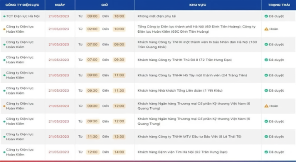Image resolution: width=296 pixels, height=162 pixels.
Task: Click the In báo Nhân dân Hà Nội area text
Action: [x=197, y=45]
